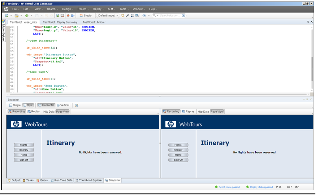Expand the New Script dropdown arrow
Screen dimensions: 316x195
tap(11, 15)
